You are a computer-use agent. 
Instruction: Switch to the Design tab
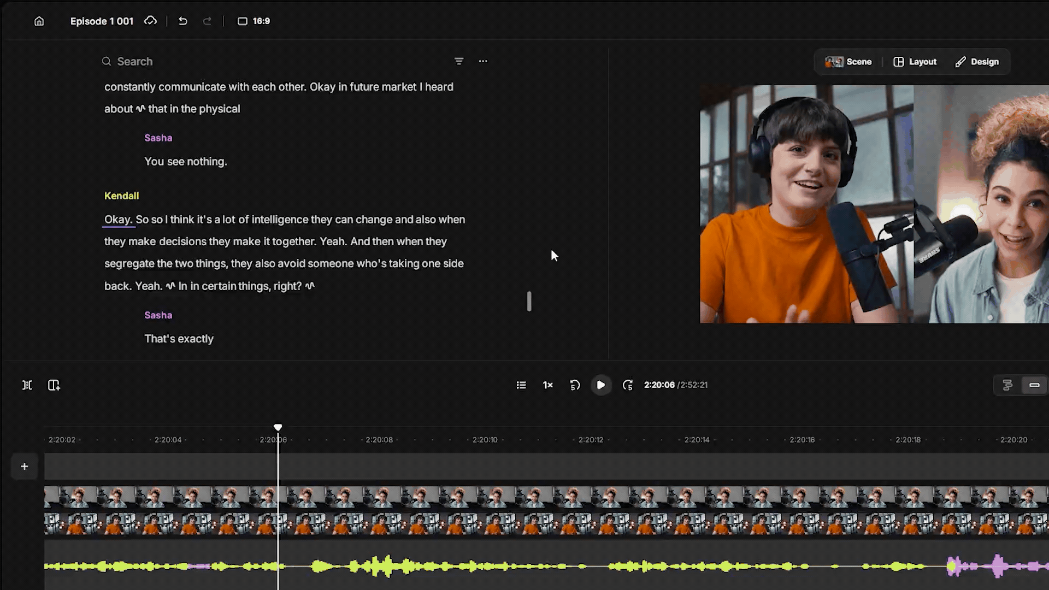pyautogui.click(x=977, y=62)
